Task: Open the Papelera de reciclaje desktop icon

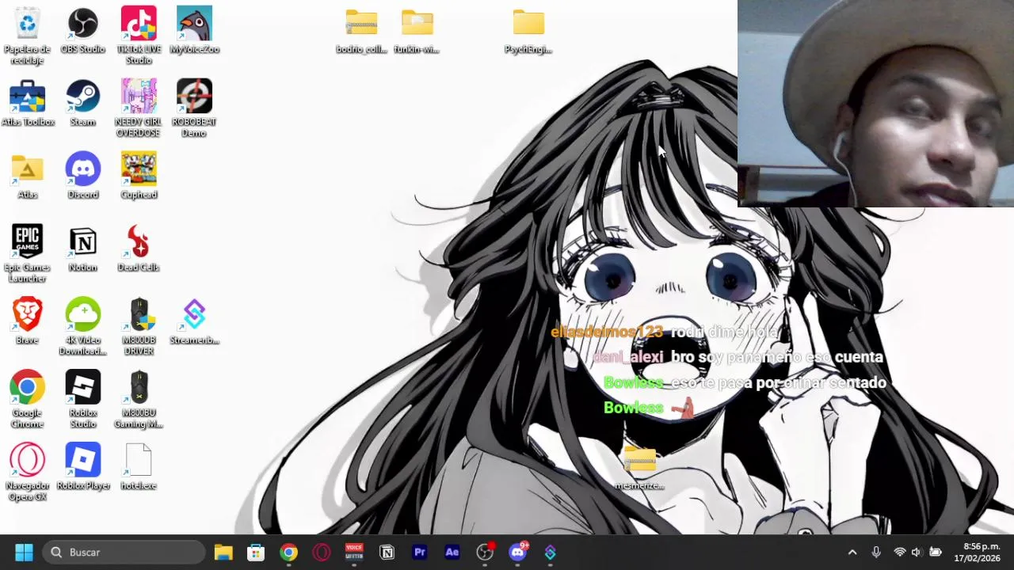Action: (27, 36)
